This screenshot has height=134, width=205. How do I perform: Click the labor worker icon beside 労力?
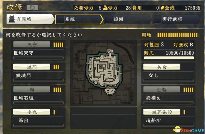point(105,8)
